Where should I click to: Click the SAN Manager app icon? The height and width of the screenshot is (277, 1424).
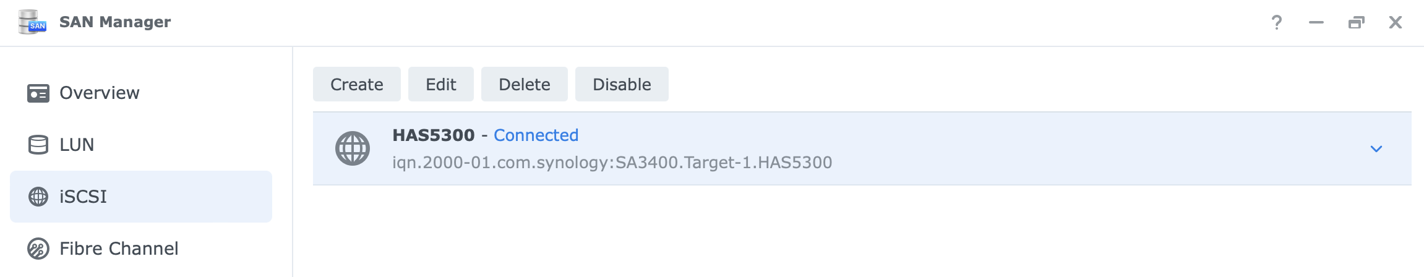(x=32, y=22)
